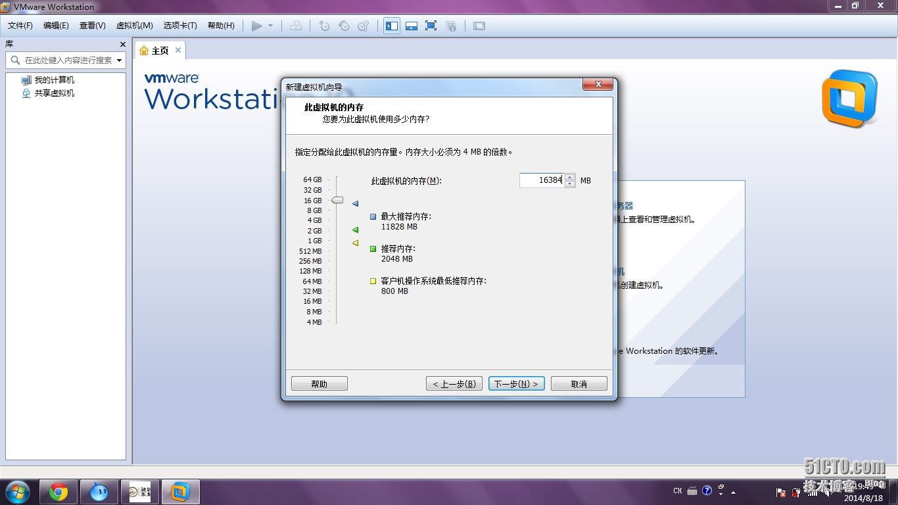Click the '4 MB' slider scale label

[x=314, y=322]
